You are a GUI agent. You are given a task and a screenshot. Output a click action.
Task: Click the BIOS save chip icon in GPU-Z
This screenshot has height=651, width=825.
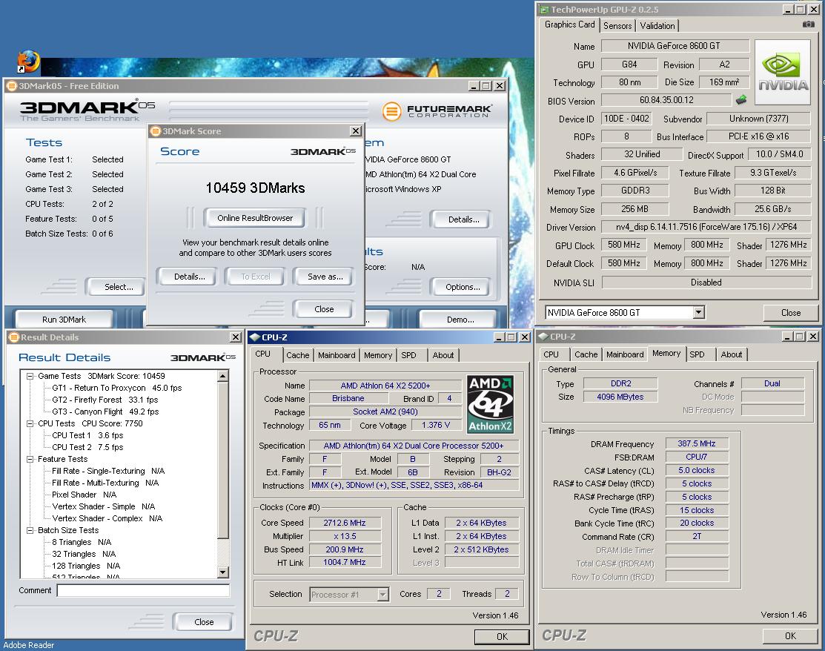click(740, 99)
